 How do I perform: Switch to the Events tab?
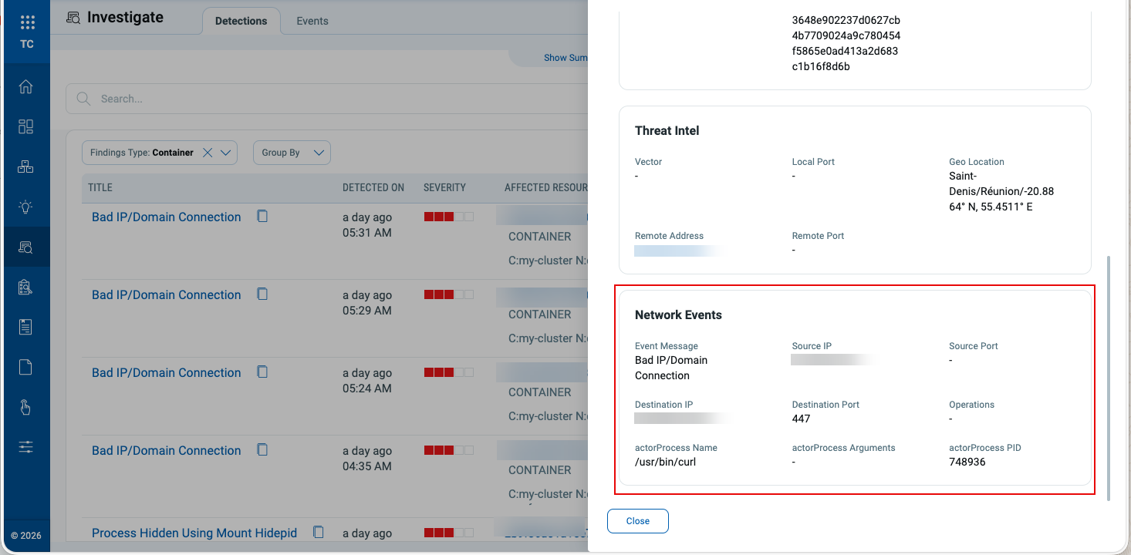pos(312,21)
